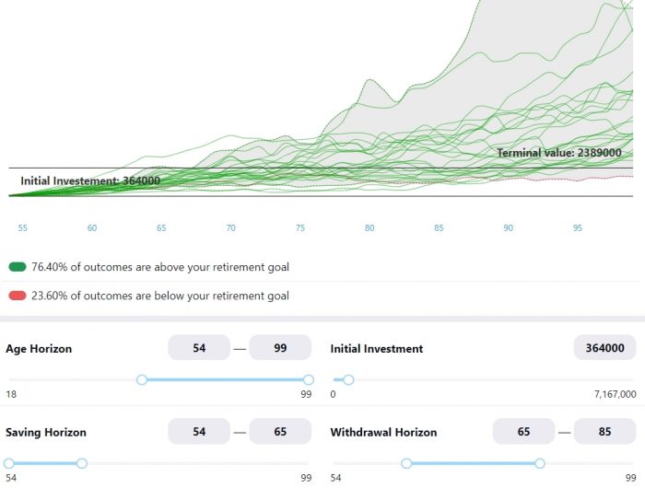
Task: Click the Age Horizon left slider handle
Action: pos(142,379)
